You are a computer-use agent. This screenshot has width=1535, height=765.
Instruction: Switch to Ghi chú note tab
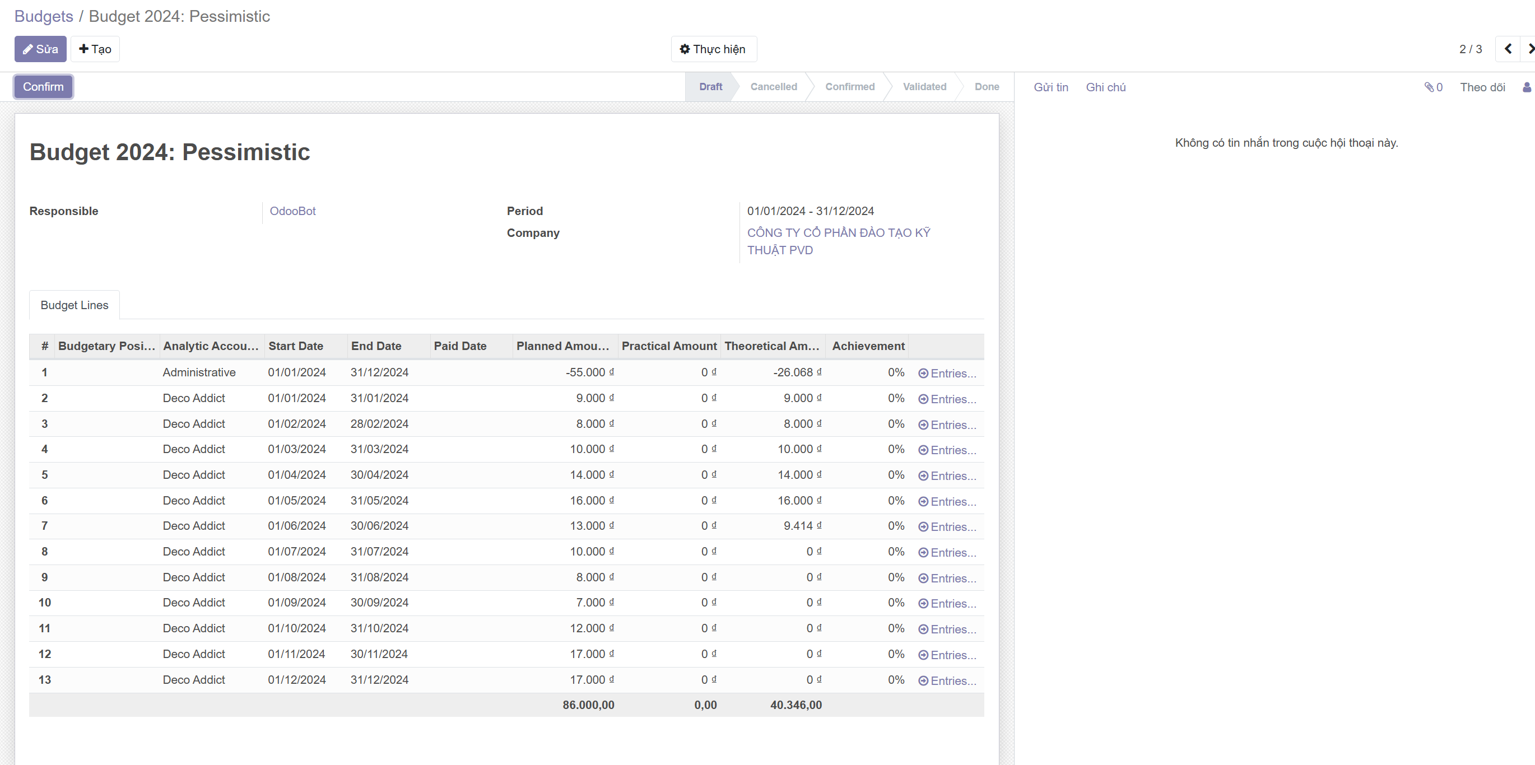(x=1105, y=87)
